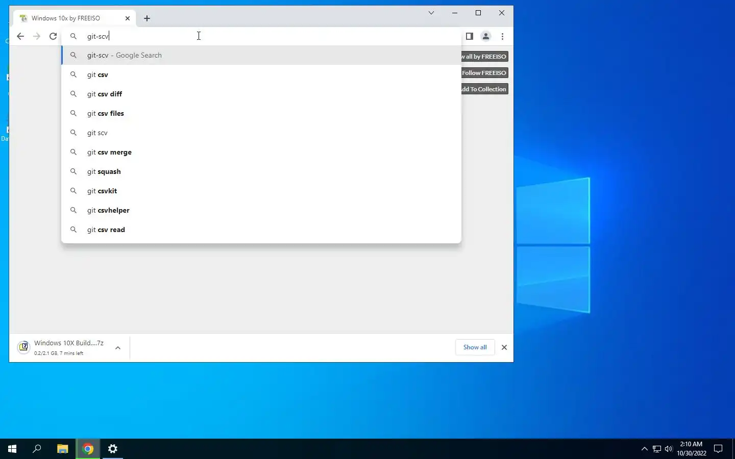Click the 7z file icon in downloads bar

(x=23, y=347)
